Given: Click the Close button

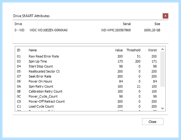Looking at the screenshot, I should pyautogui.click(x=153, y=122).
